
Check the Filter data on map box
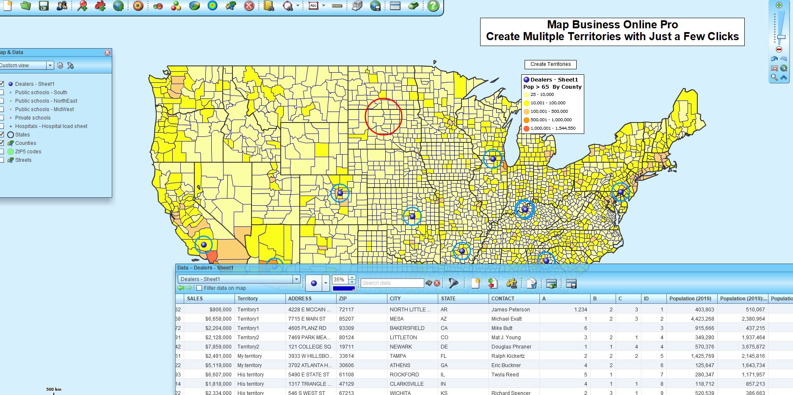click(x=199, y=288)
